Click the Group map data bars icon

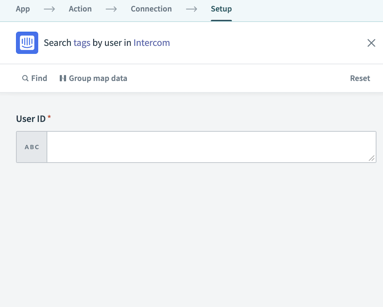point(63,78)
